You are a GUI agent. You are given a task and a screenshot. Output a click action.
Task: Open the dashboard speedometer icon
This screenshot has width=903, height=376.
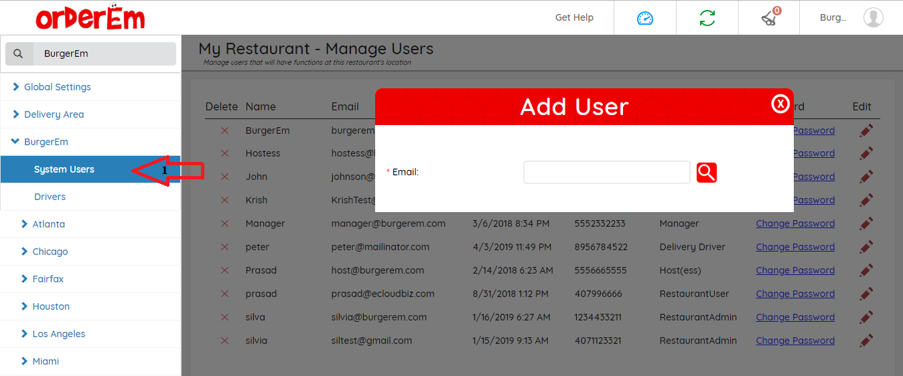tap(644, 18)
